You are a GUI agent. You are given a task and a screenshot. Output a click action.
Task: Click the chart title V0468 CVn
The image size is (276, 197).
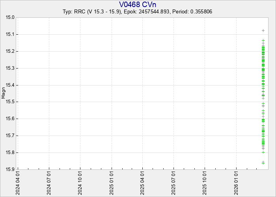coord(138,4)
